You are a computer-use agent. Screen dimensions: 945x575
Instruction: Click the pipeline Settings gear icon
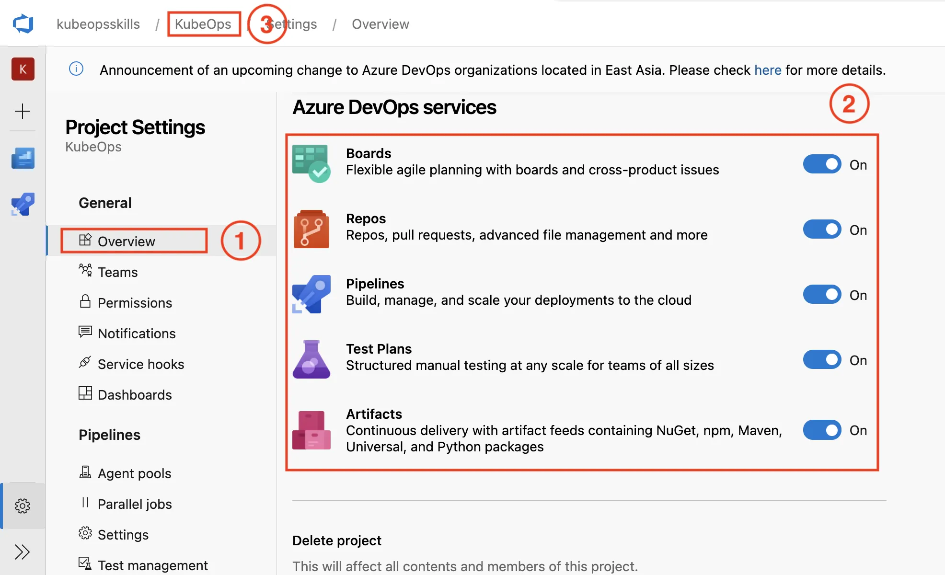[85, 533]
